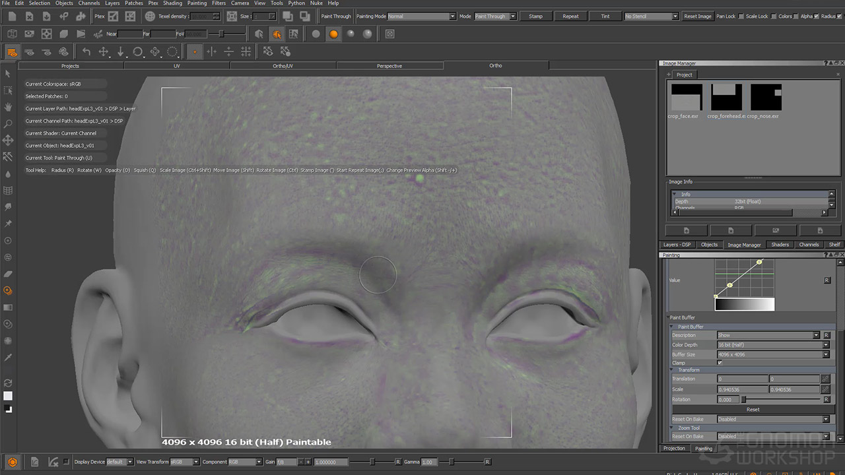Click the link icon beside Scale fields

pyautogui.click(x=825, y=389)
